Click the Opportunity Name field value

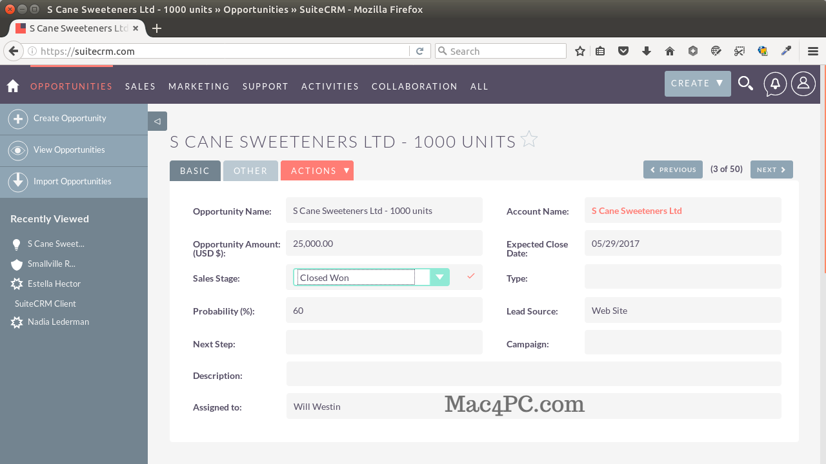tap(384, 211)
